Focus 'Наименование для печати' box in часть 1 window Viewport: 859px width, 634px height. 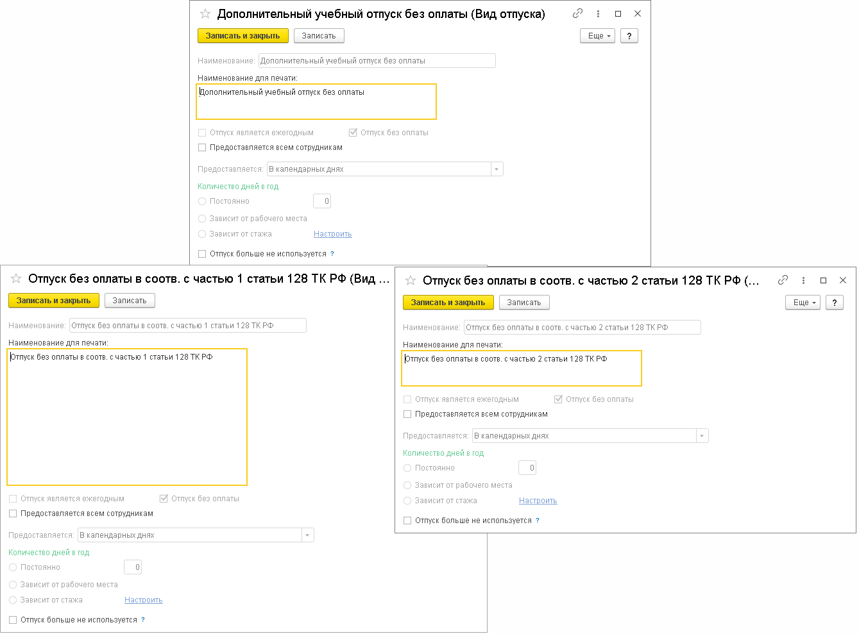pyautogui.click(x=127, y=417)
